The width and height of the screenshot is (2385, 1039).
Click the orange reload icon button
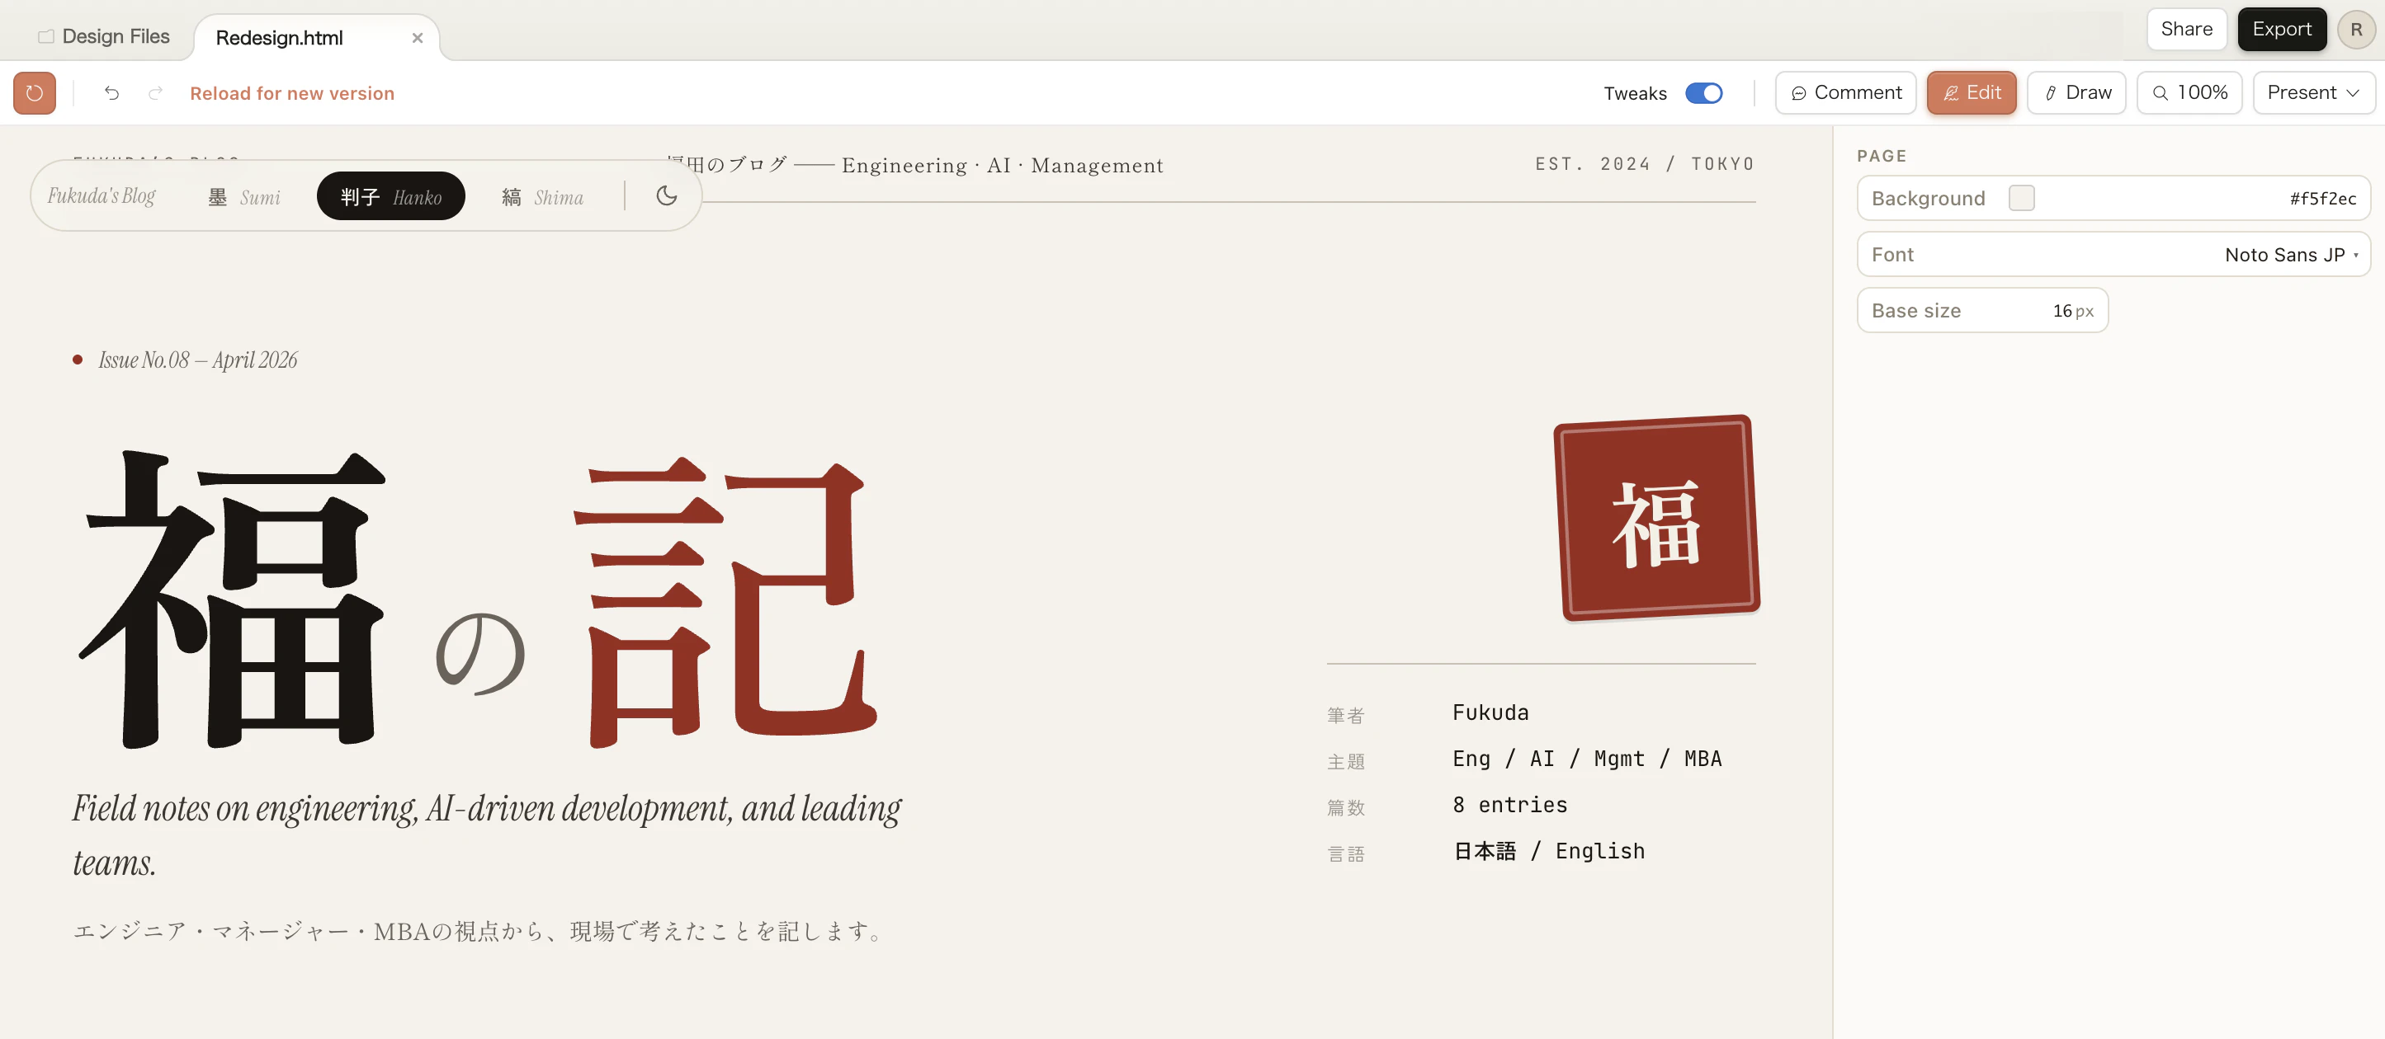(35, 93)
